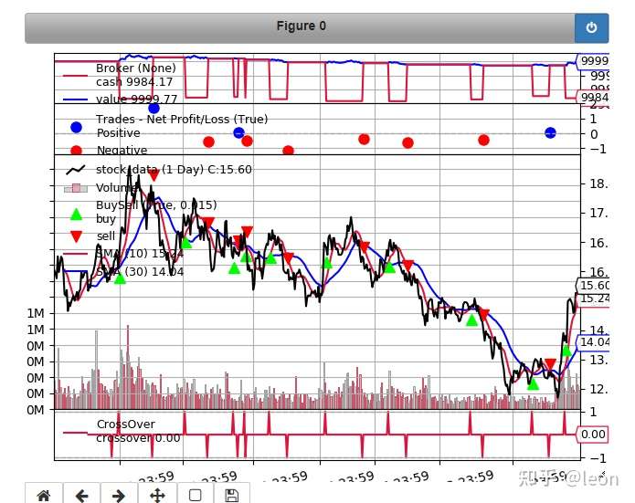Click the blue positive trade dot above the Trades legend

point(153,108)
